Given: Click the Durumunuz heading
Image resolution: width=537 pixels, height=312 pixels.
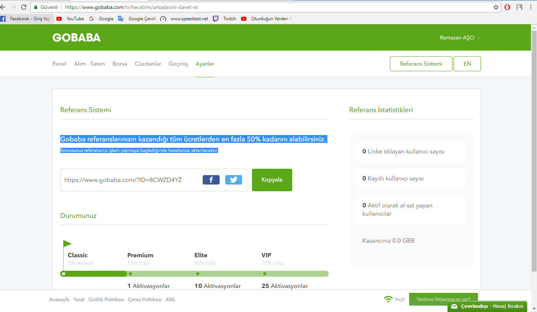Looking at the screenshot, I should point(78,216).
